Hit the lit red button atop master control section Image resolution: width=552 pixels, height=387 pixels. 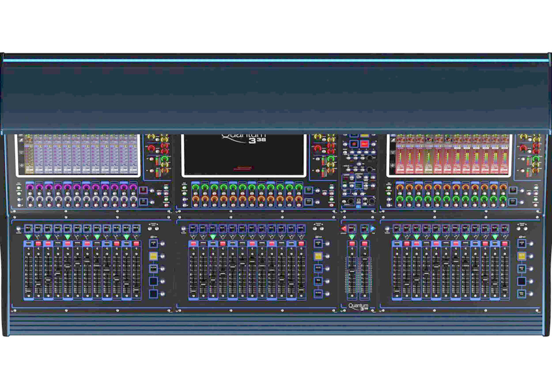coord(365,144)
